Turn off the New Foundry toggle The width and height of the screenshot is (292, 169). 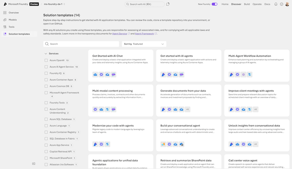(214, 4)
